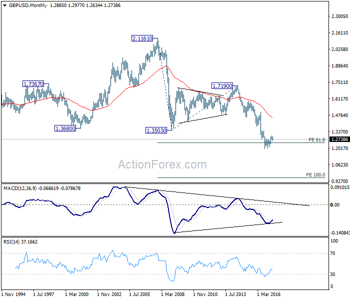This screenshot has width=350, height=300.
Task: Select the 1.36800 price label
Action: coord(65,128)
